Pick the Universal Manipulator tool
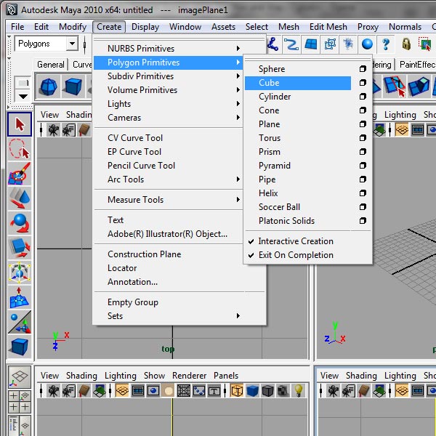Image resolution: width=436 pixels, height=436 pixels. (20, 272)
